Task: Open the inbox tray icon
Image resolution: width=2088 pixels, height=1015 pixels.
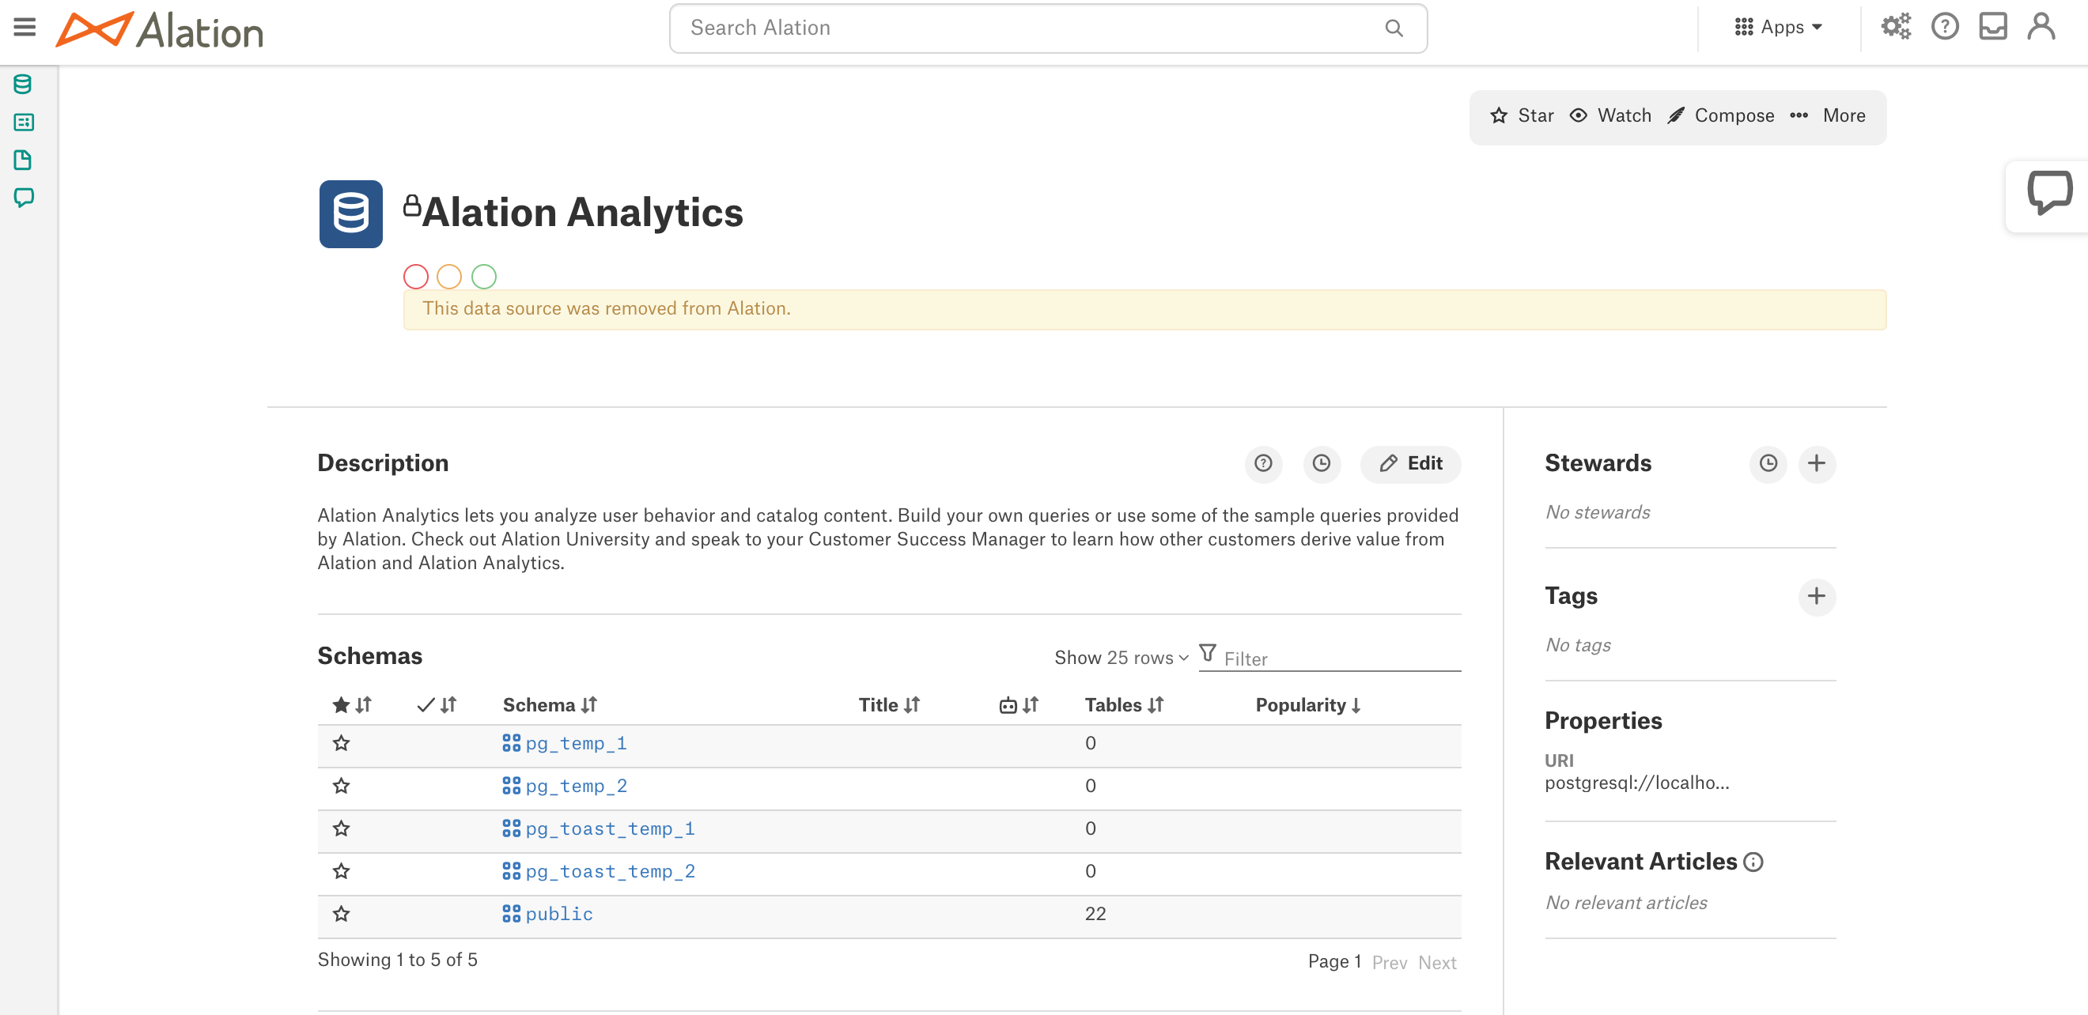Action: pos(1992,27)
